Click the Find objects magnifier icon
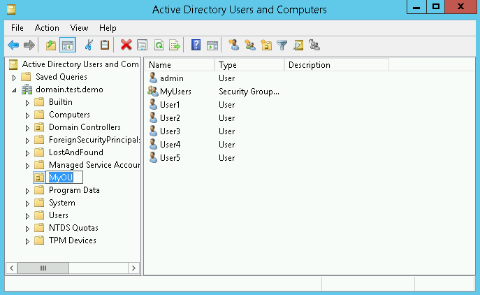480x295 pixels. point(298,45)
